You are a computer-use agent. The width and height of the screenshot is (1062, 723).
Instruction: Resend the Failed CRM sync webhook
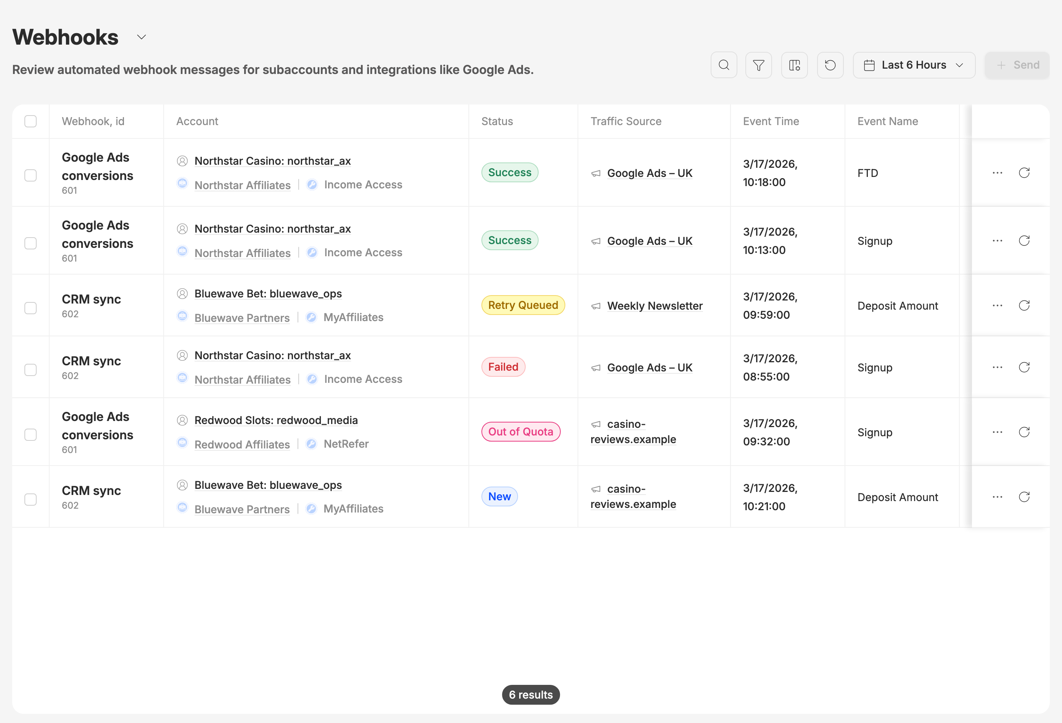pyautogui.click(x=1024, y=367)
